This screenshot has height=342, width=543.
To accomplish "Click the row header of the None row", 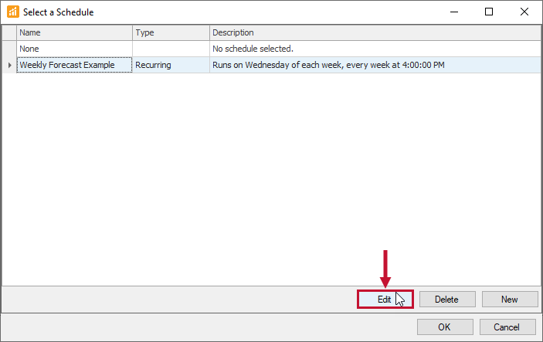I will (9, 49).
